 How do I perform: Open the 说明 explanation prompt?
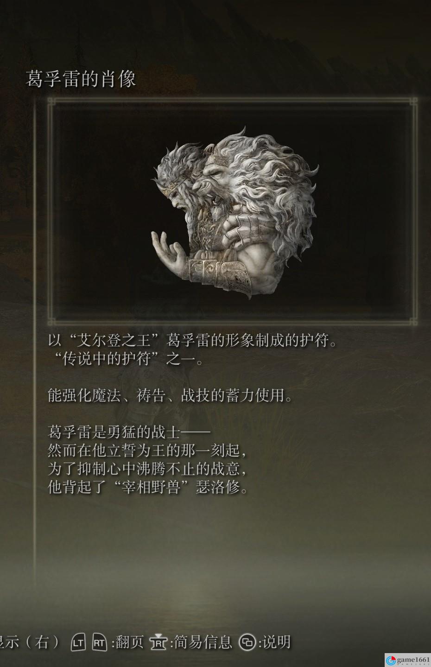[276, 642]
